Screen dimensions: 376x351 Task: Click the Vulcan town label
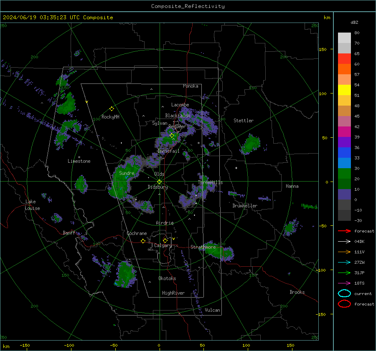click(213, 310)
